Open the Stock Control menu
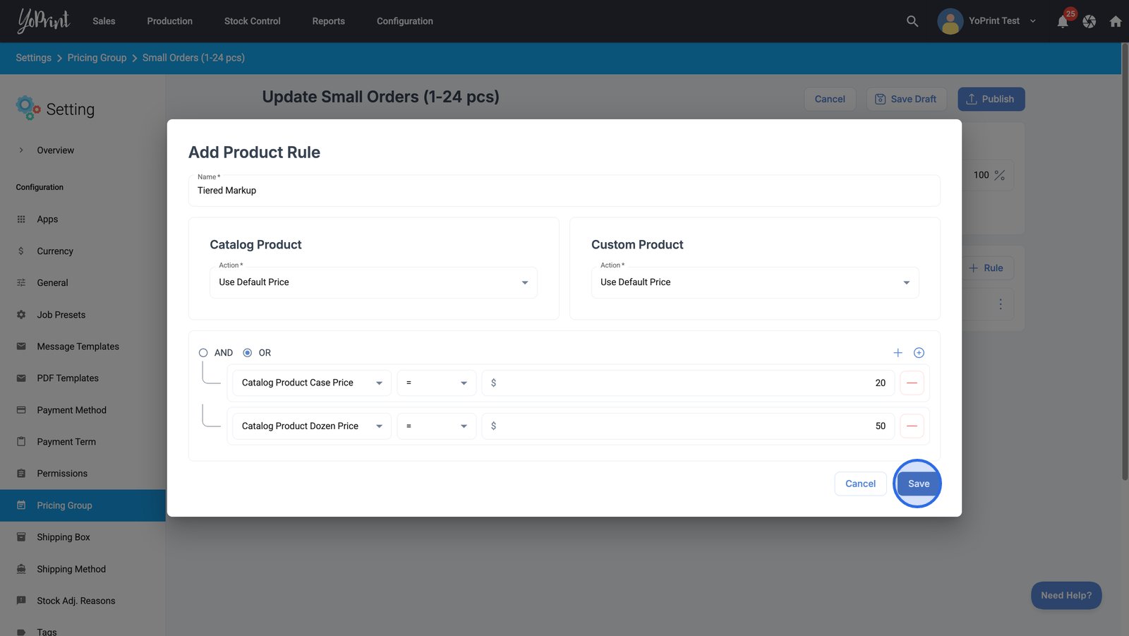 pos(252,21)
